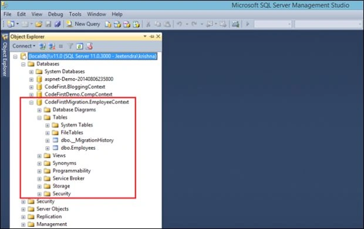The width and height of the screenshot is (364, 229).
Task: Click the Save All icon
Action: [58, 24]
